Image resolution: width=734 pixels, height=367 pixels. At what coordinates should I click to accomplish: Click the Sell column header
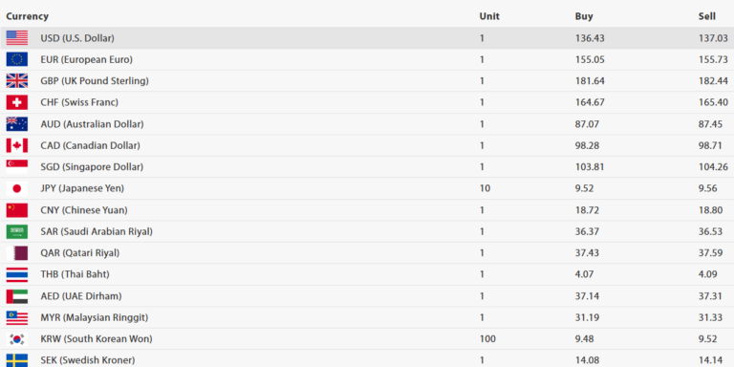pyautogui.click(x=707, y=16)
